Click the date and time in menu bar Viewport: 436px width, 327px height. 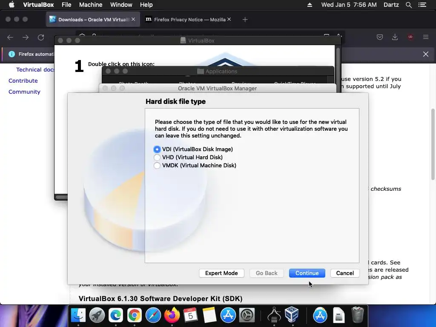point(349,5)
